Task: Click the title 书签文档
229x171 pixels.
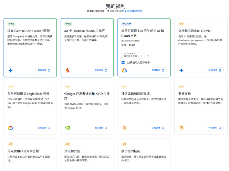Action: 185,94
